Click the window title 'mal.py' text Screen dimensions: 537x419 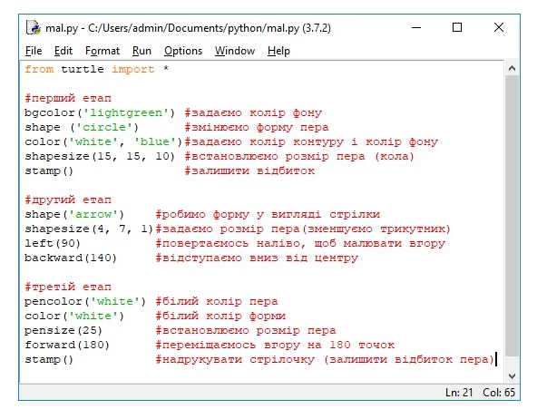tap(62, 28)
